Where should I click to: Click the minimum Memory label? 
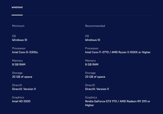tap(17, 61)
